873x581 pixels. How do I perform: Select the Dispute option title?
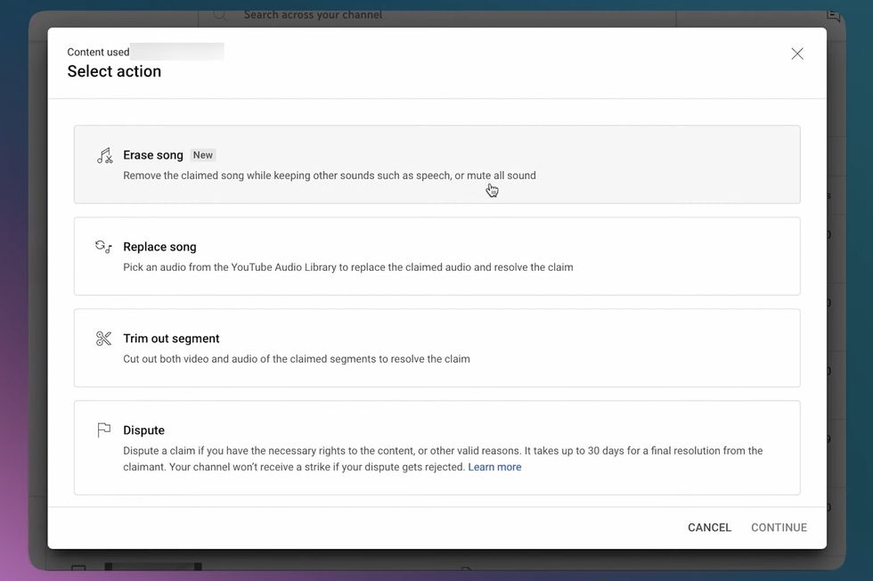(143, 430)
